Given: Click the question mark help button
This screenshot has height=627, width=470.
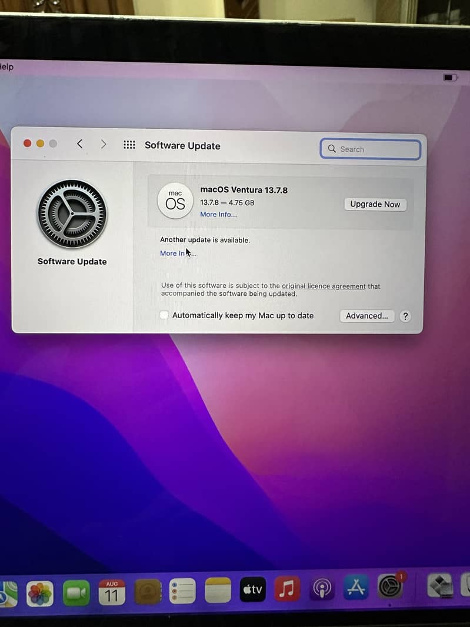Looking at the screenshot, I should pyautogui.click(x=405, y=316).
